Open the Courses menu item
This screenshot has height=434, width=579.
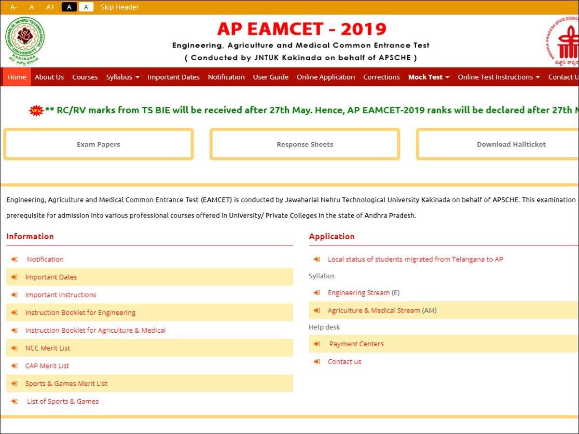(x=85, y=77)
